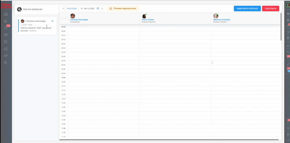Click the СЬОГОДНІ today button

[x=72, y=9]
